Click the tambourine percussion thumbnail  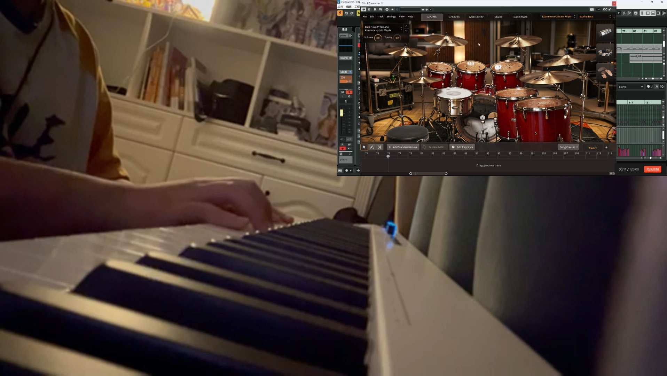click(x=605, y=53)
